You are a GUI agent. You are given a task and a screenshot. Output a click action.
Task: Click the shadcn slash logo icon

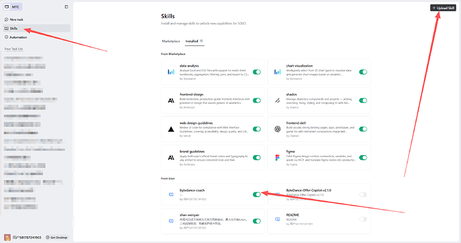[x=277, y=101]
